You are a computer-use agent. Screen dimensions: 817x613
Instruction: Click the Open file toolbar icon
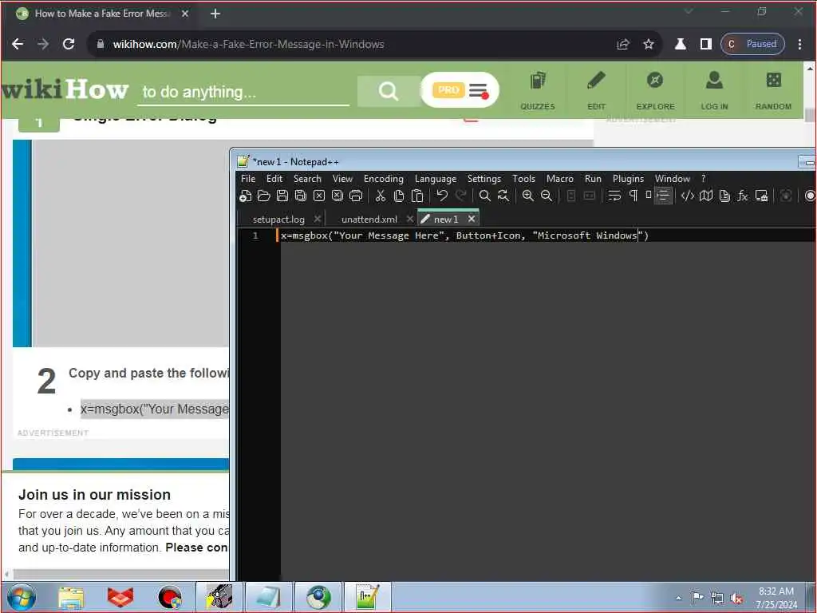coord(263,196)
